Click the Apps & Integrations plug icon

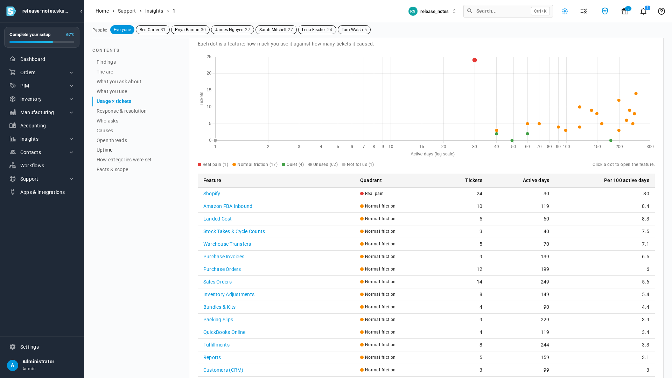(x=13, y=192)
